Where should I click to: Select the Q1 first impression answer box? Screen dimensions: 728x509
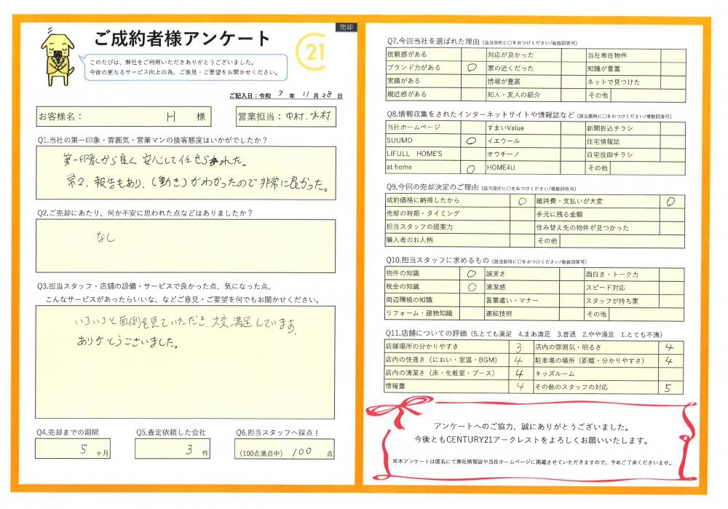(x=186, y=173)
